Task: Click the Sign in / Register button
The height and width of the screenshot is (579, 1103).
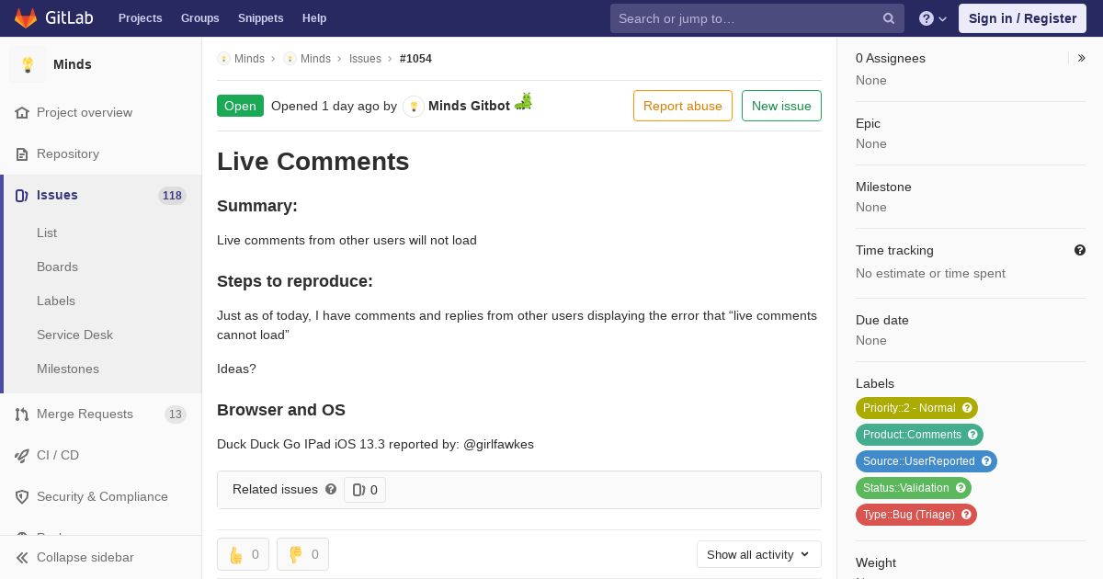Action: [1022, 18]
